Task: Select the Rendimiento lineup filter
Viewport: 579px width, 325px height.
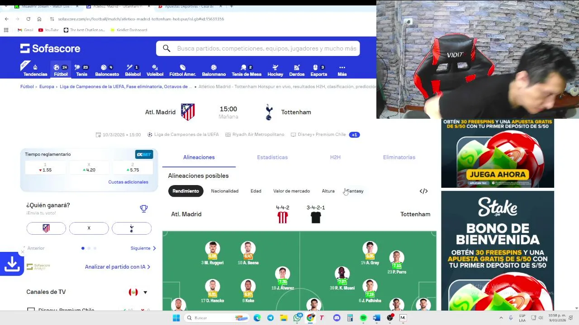Action: coord(185,191)
